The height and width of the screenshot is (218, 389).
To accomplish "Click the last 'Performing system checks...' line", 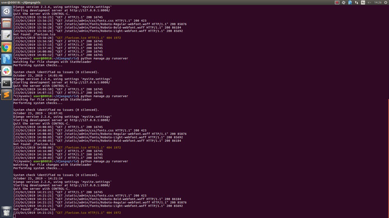I will point(38,168).
